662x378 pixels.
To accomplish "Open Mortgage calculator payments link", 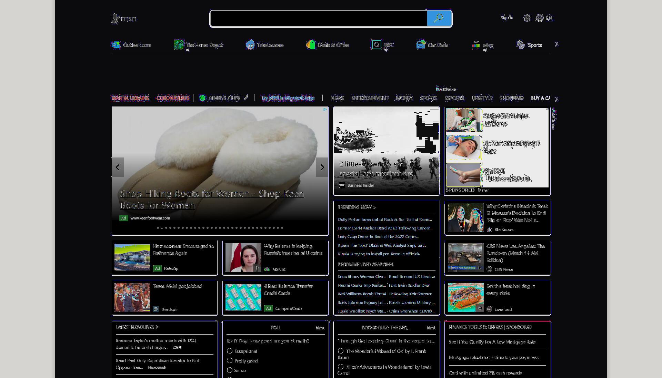I will [x=494, y=357].
